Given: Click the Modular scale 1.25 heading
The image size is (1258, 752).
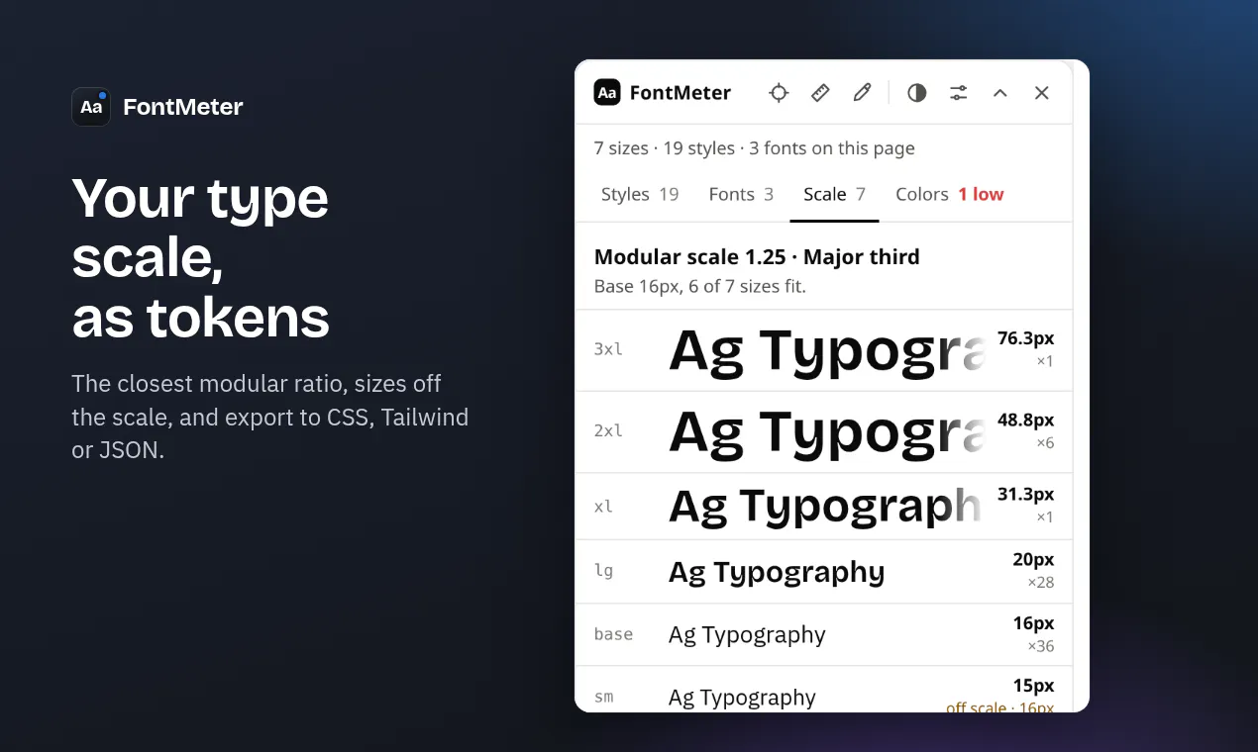Looking at the screenshot, I should point(757,257).
